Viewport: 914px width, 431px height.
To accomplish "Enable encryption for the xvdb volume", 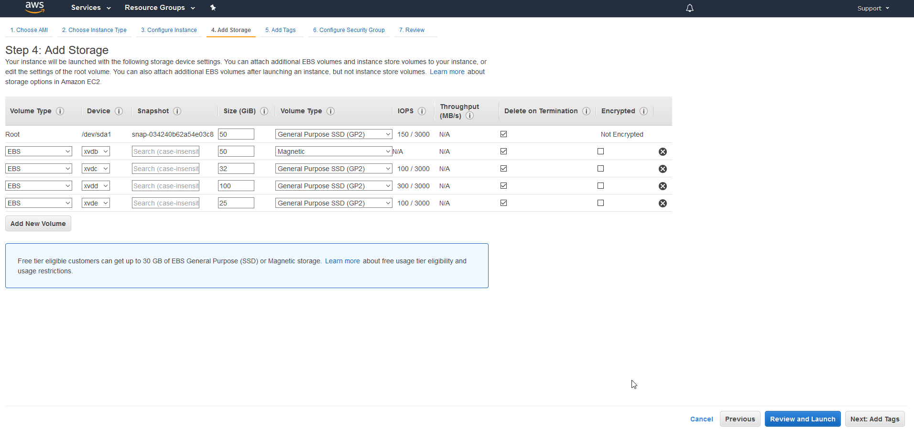I will 600,151.
